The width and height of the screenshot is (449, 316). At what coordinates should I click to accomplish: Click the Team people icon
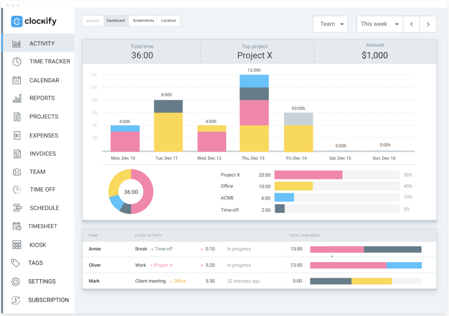pos(17,172)
